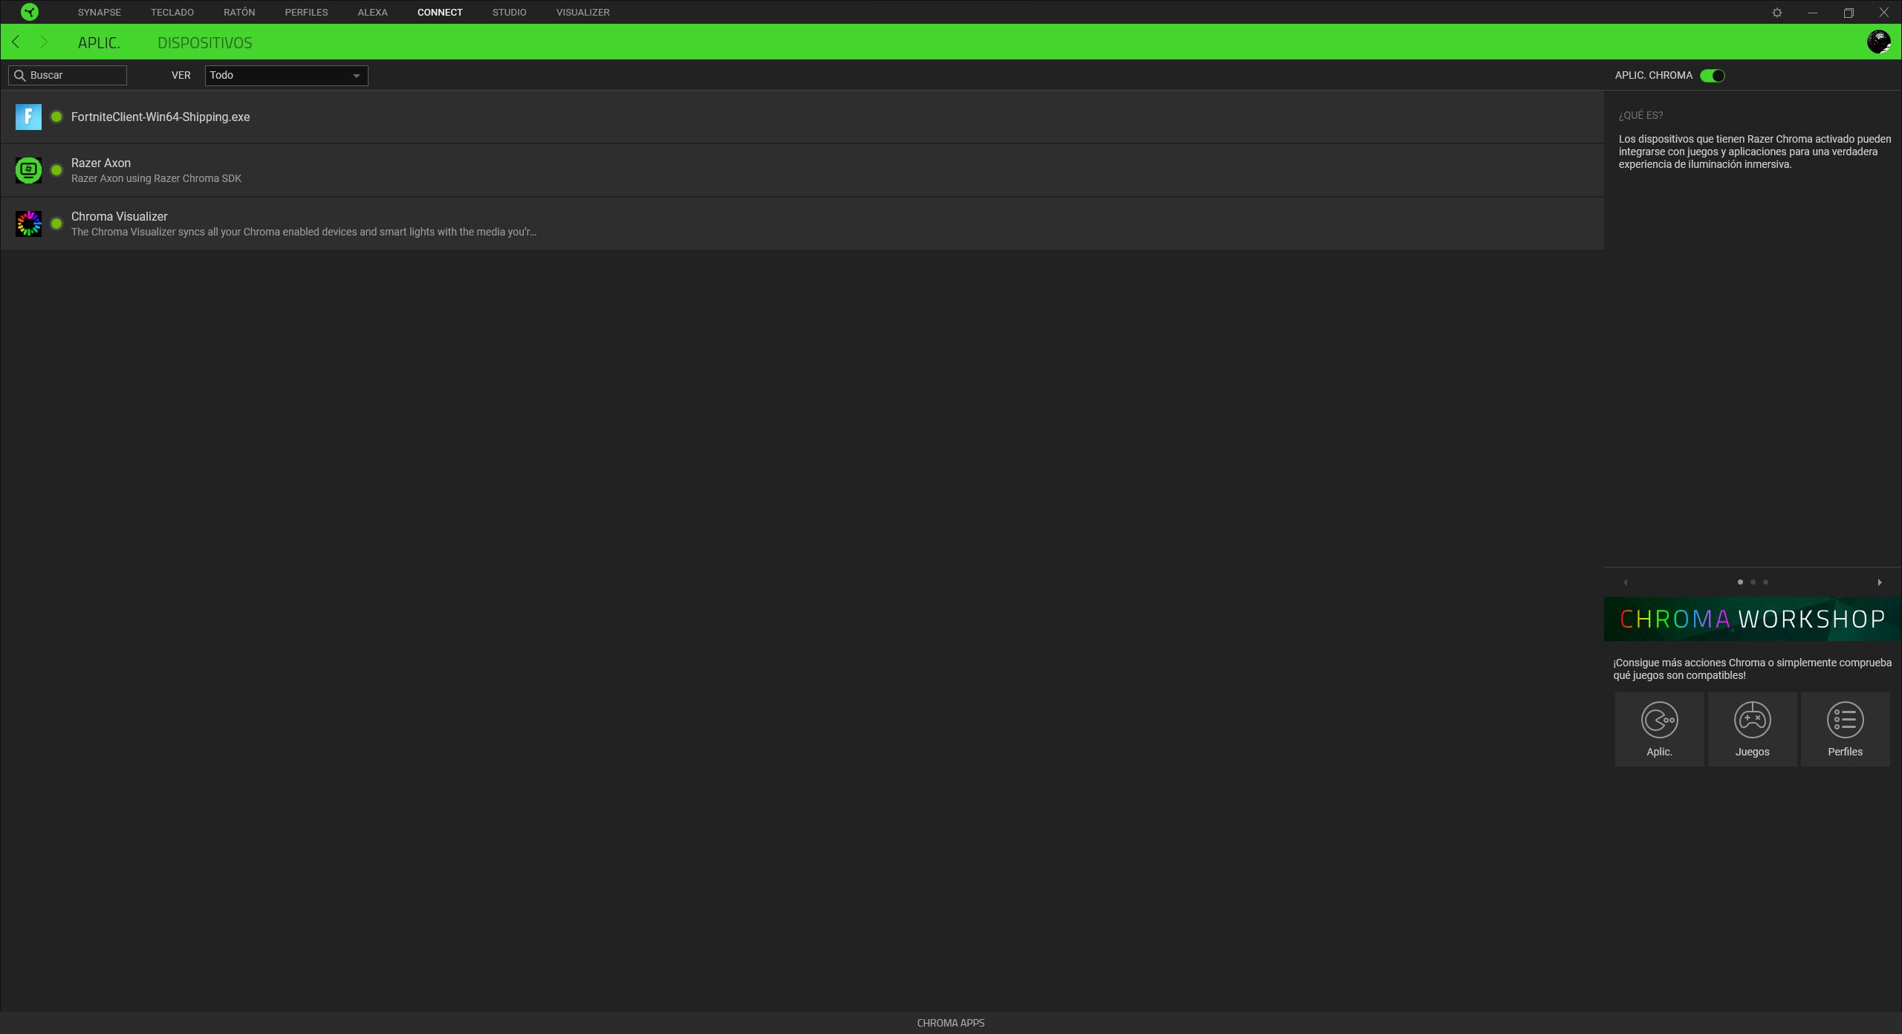Click the Fortnite application icon
The width and height of the screenshot is (1902, 1034).
(x=28, y=117)
